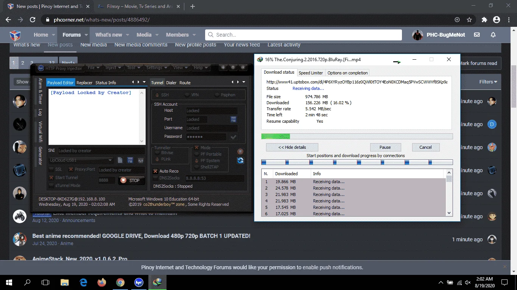Reload the page in Chrome

coord(33,20)
